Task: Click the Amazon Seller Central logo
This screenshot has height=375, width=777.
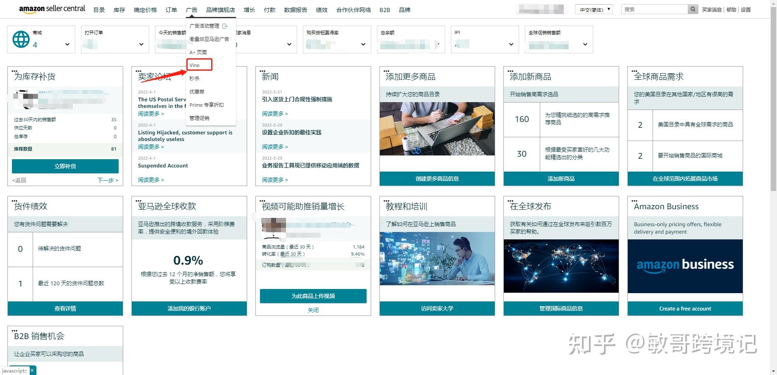Action: tap(52, 9)
